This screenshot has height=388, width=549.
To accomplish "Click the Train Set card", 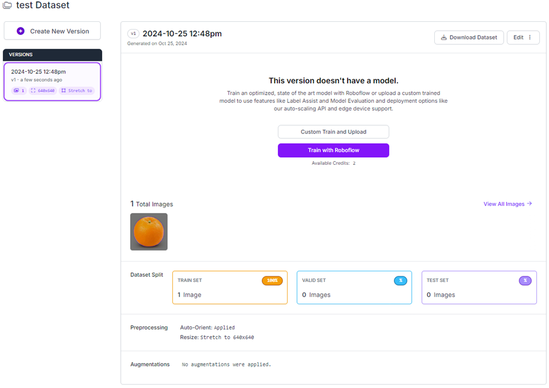I will (230, 287).
